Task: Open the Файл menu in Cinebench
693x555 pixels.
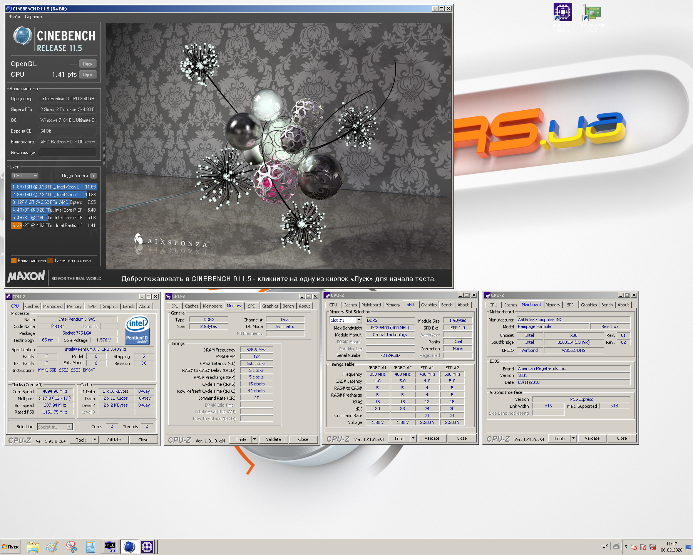Action: (14, 17)
